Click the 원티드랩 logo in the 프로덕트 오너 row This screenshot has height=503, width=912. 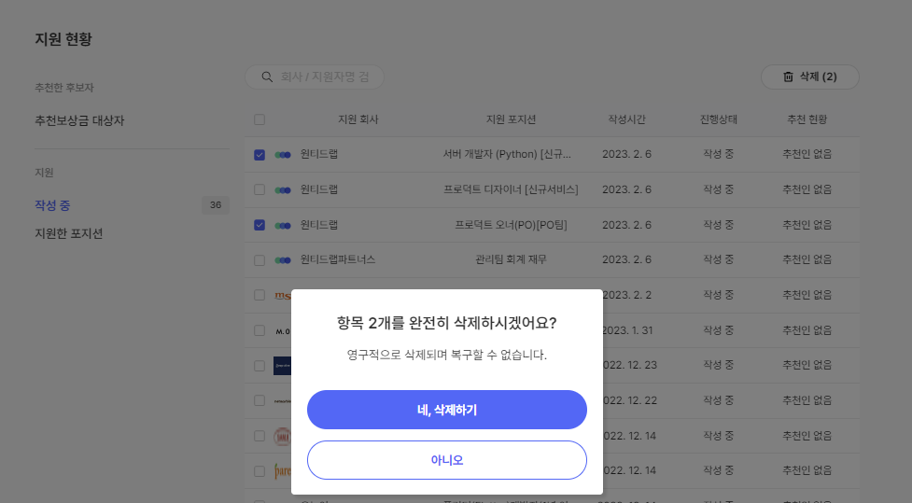[x=283, y=225]
